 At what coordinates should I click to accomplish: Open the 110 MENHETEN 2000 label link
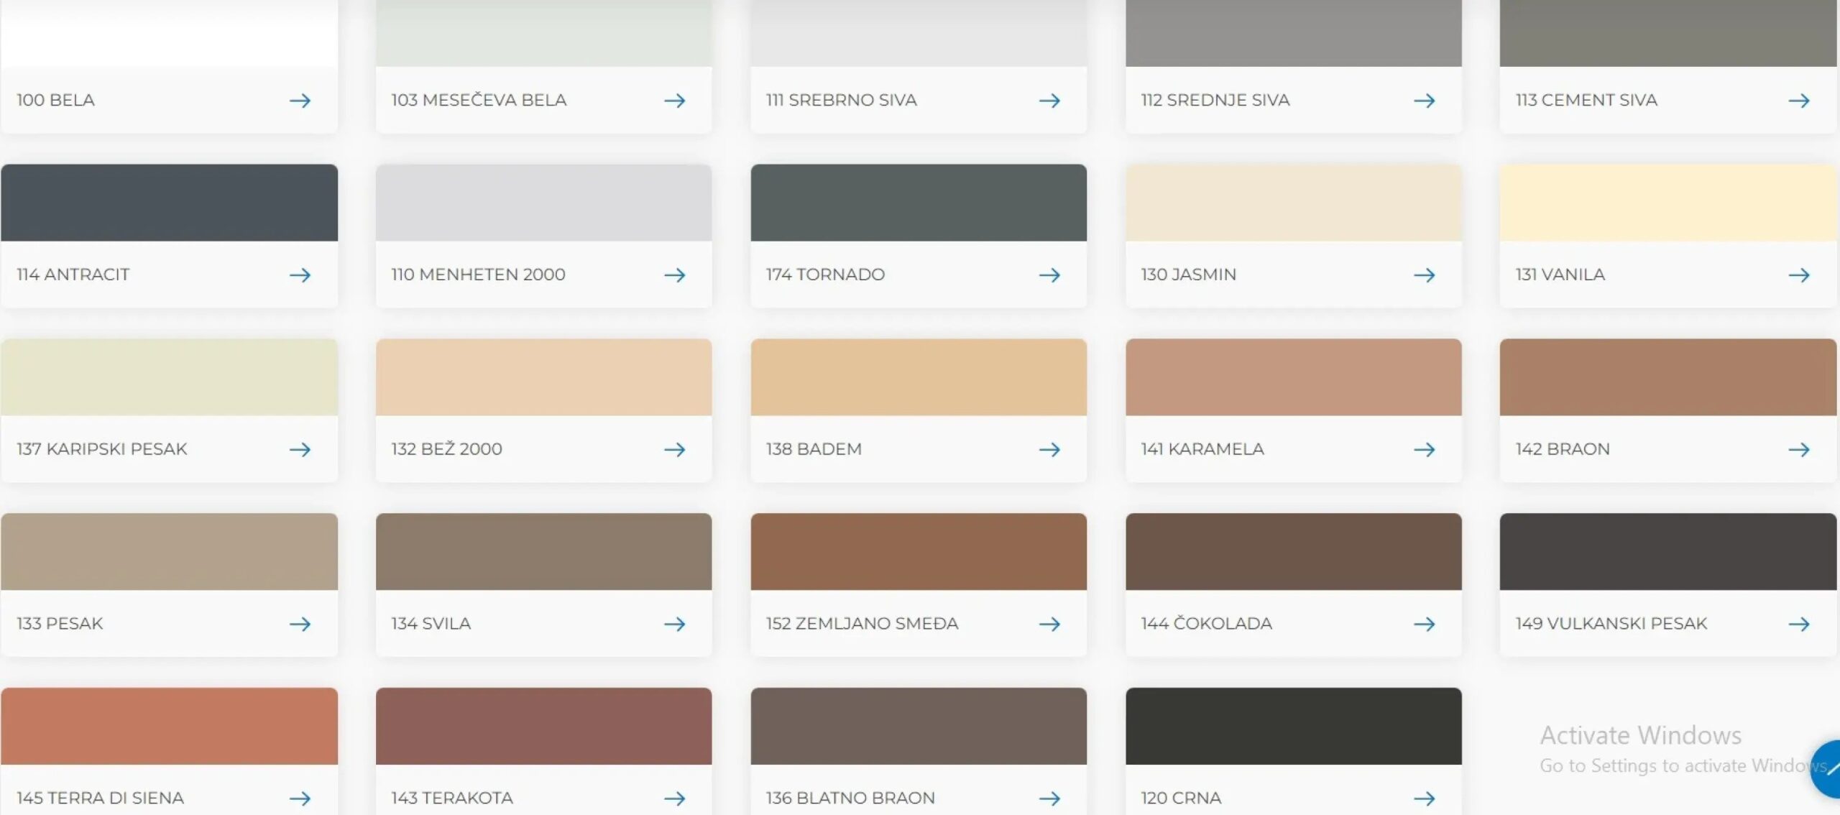(x=478, y=275)
